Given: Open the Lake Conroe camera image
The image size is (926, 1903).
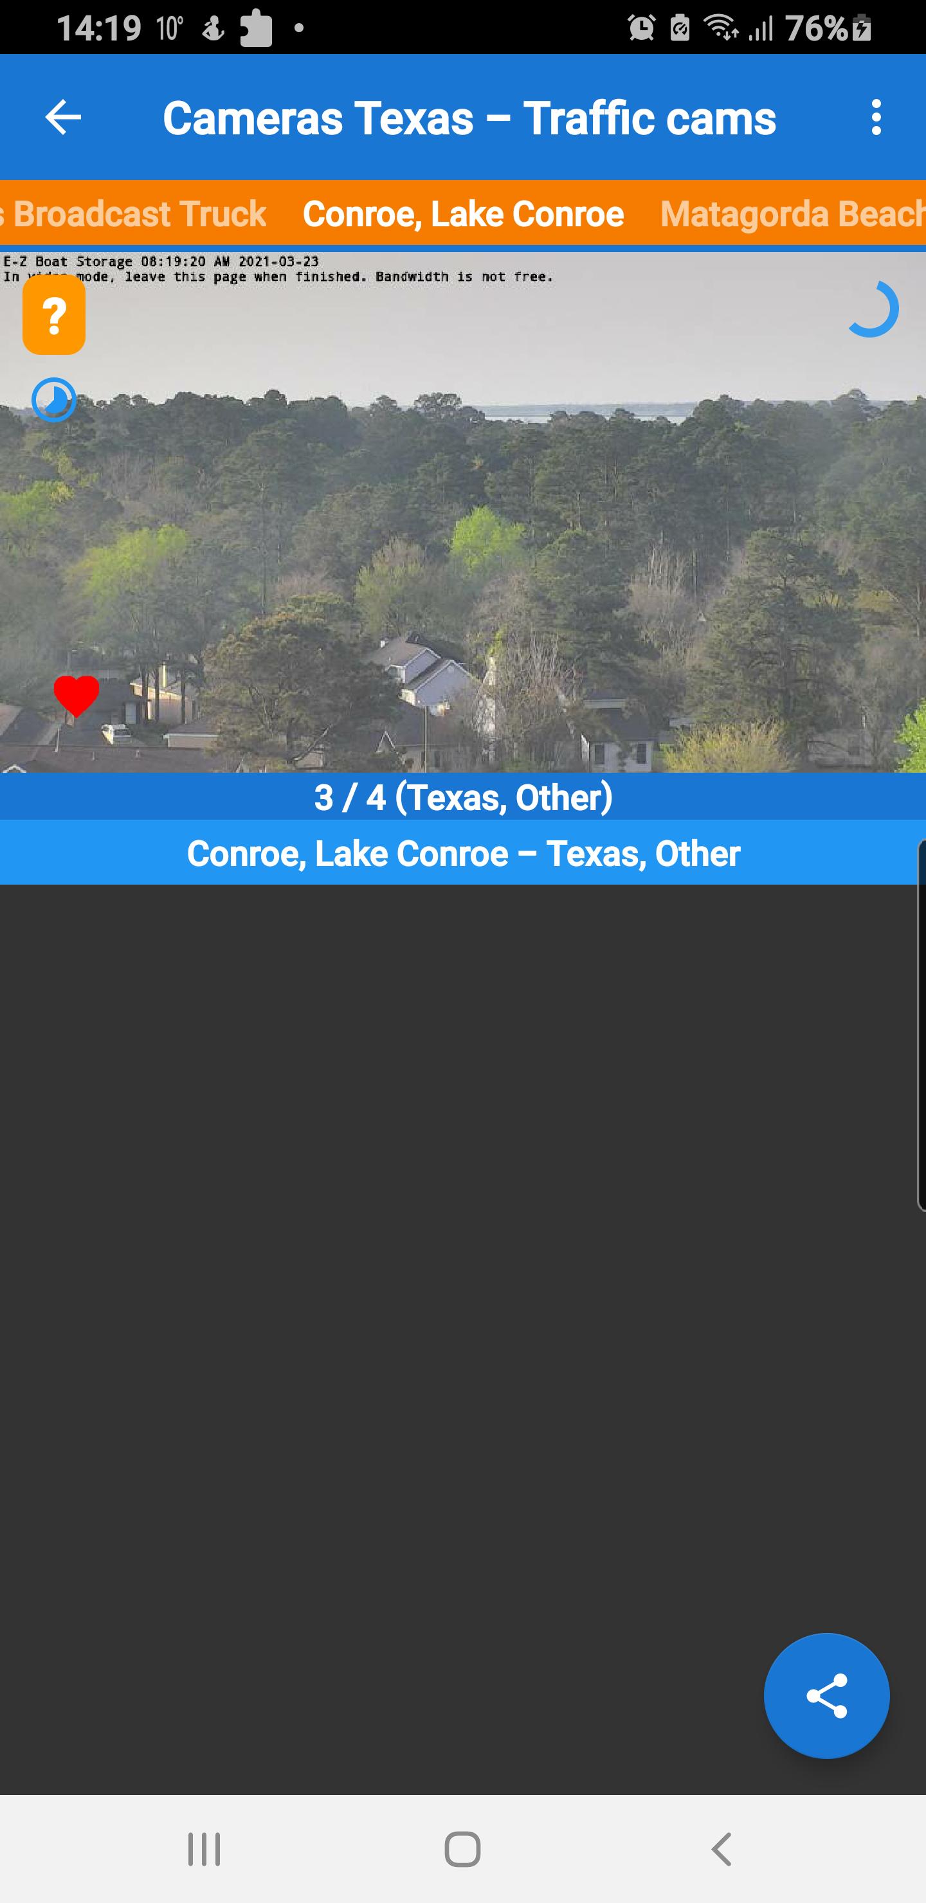Looking at the screenshot, I should coord(462,511).
